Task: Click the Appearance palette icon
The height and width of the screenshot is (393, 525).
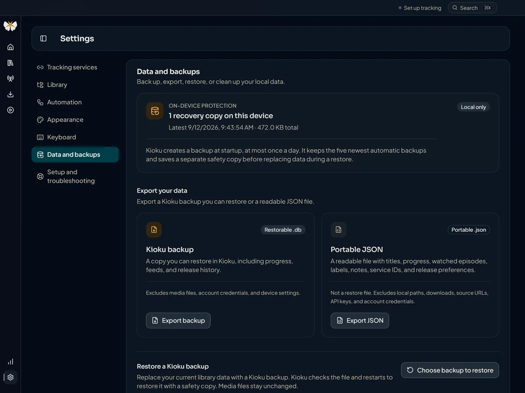Action: [40, 120]
